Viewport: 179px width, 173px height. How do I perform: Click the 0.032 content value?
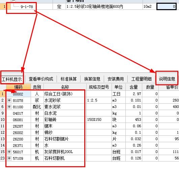click(x=134, y=139)
